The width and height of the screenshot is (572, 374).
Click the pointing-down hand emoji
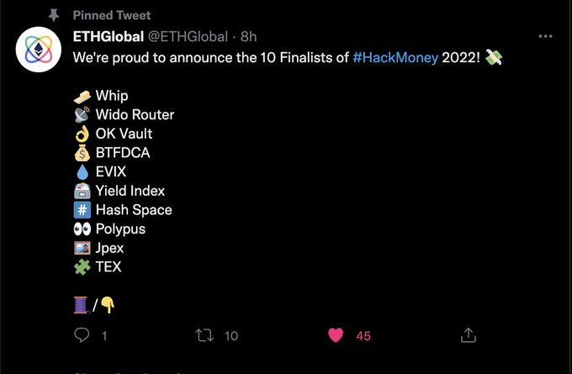[x=108, y=305]
